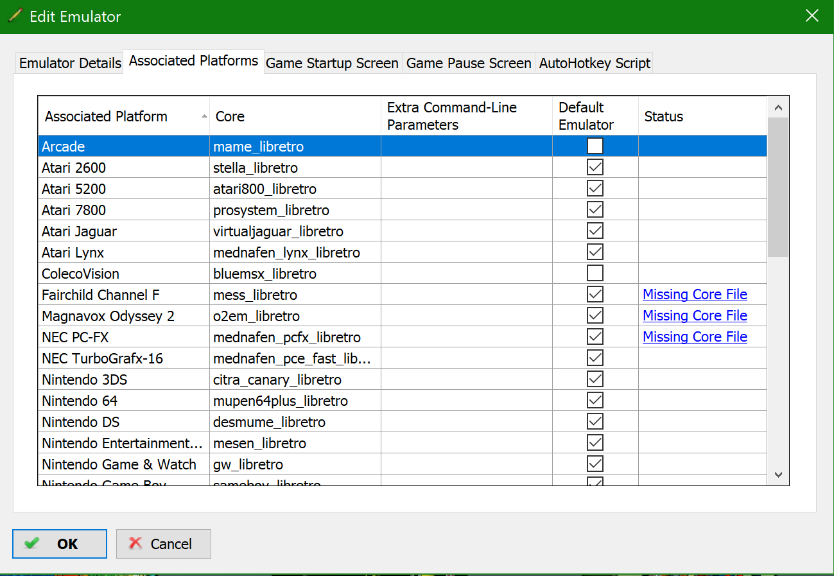Viewport: 834px width, 576px height.
Task: Select the mupen64plus_libretro core cell
Action: (x=295, y=401)
